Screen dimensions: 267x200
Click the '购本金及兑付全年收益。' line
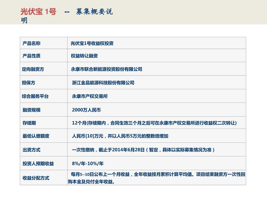pyautogui.click(x=91, y=182)
